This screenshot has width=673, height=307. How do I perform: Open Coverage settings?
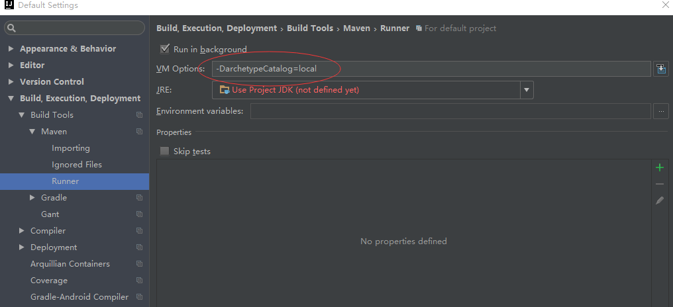pyautogui.click(x=49, y=281)
